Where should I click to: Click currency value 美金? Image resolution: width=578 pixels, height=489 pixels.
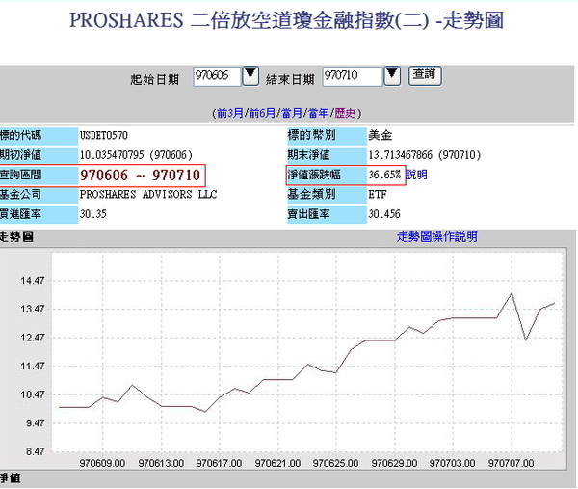click(x=381, y=135)
